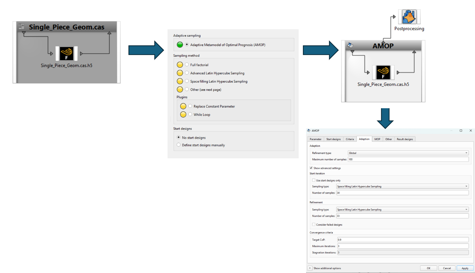Click Start iteration Number of samples field
Screen dimensions: 475x273
402,193
